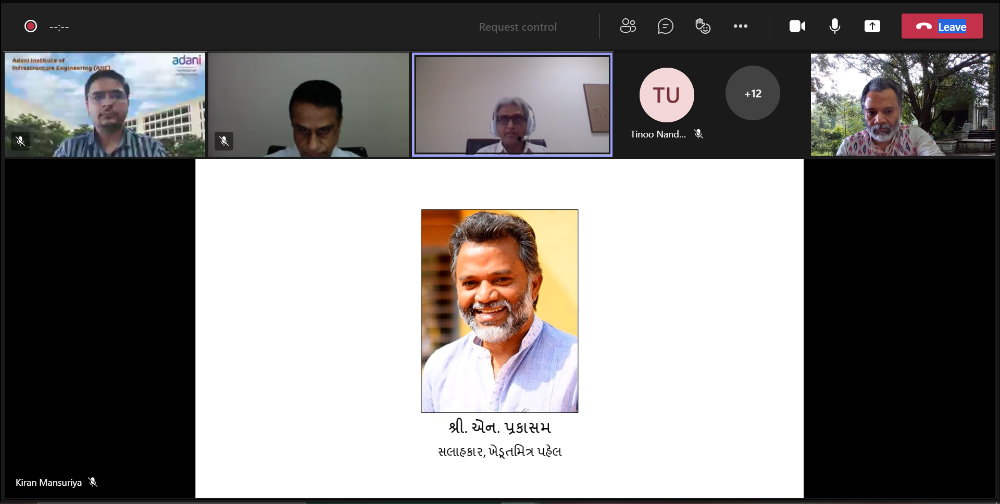1000x504 pixels.
Task: Leave the meeting
Action: coord(942,27)
